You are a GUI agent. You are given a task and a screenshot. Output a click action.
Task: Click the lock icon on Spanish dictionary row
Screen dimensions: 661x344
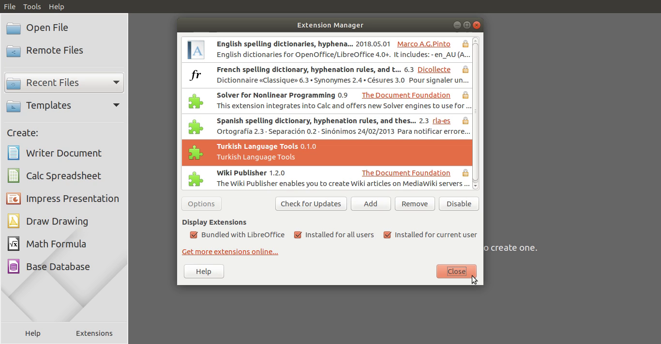(x=465, y=121)
